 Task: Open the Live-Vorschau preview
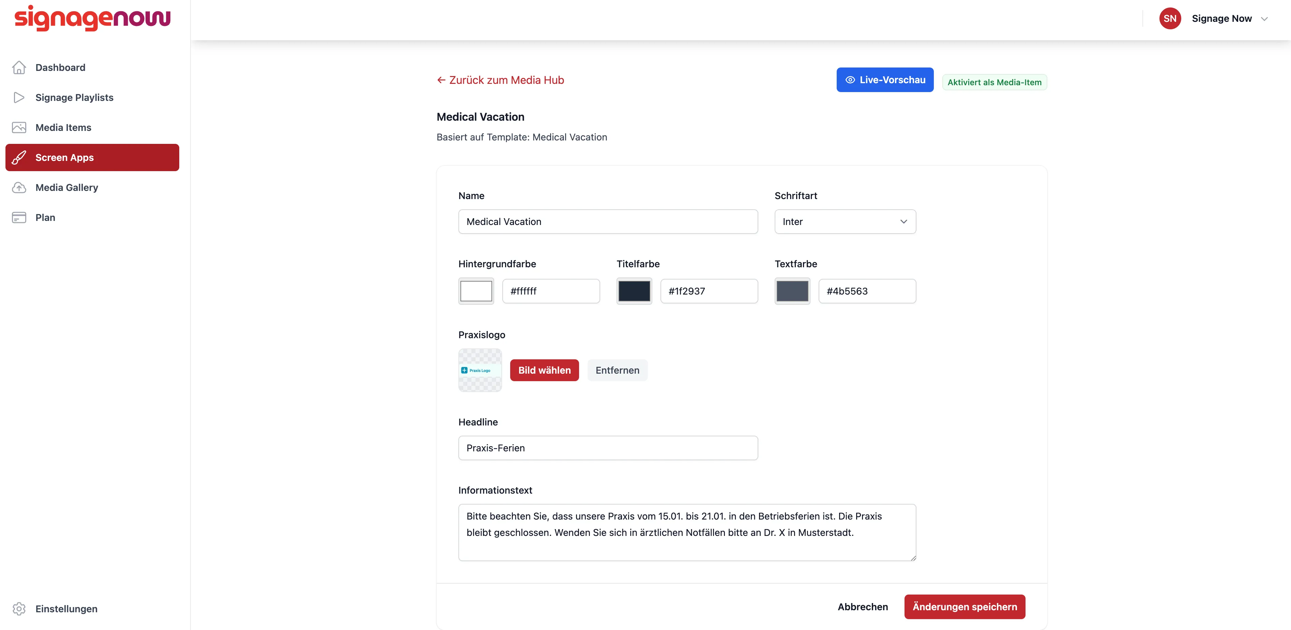coord(884,80)
